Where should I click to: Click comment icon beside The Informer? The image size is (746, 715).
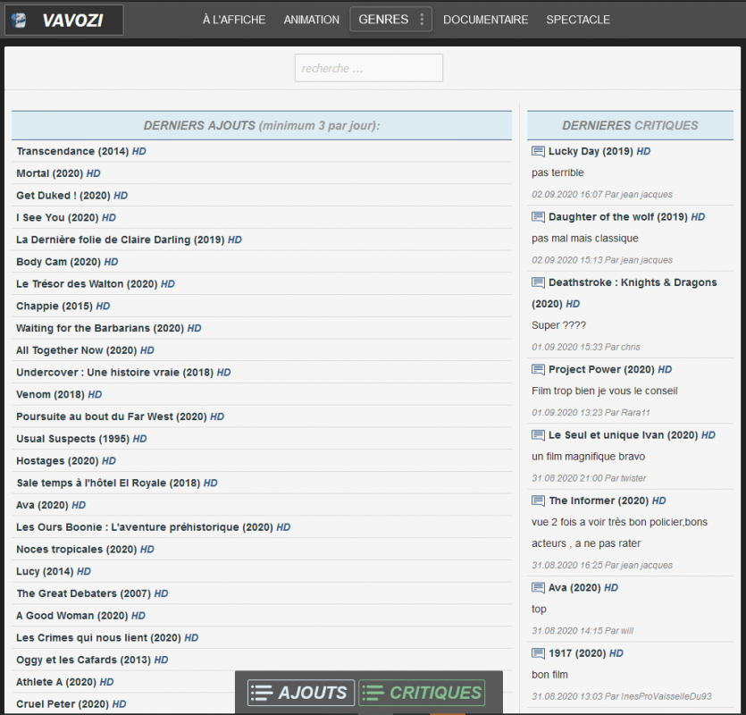tap(538, 500)
